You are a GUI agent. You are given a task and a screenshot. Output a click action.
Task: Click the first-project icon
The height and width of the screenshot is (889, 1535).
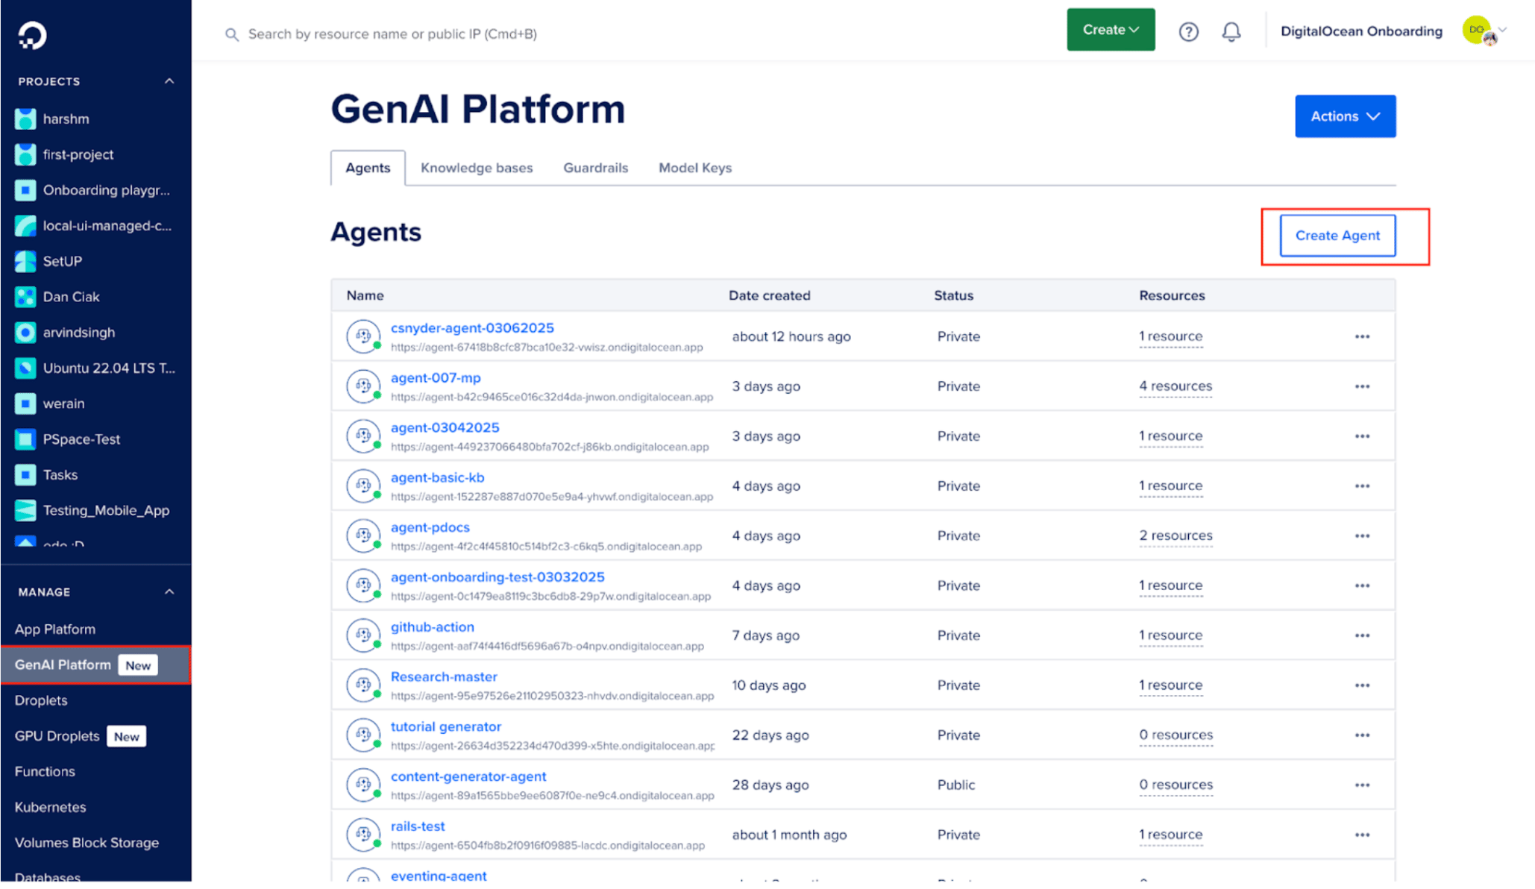tap(25, 154)
